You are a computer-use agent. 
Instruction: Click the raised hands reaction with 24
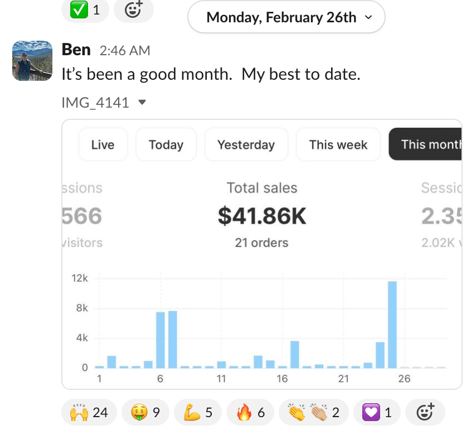point(88,413)
